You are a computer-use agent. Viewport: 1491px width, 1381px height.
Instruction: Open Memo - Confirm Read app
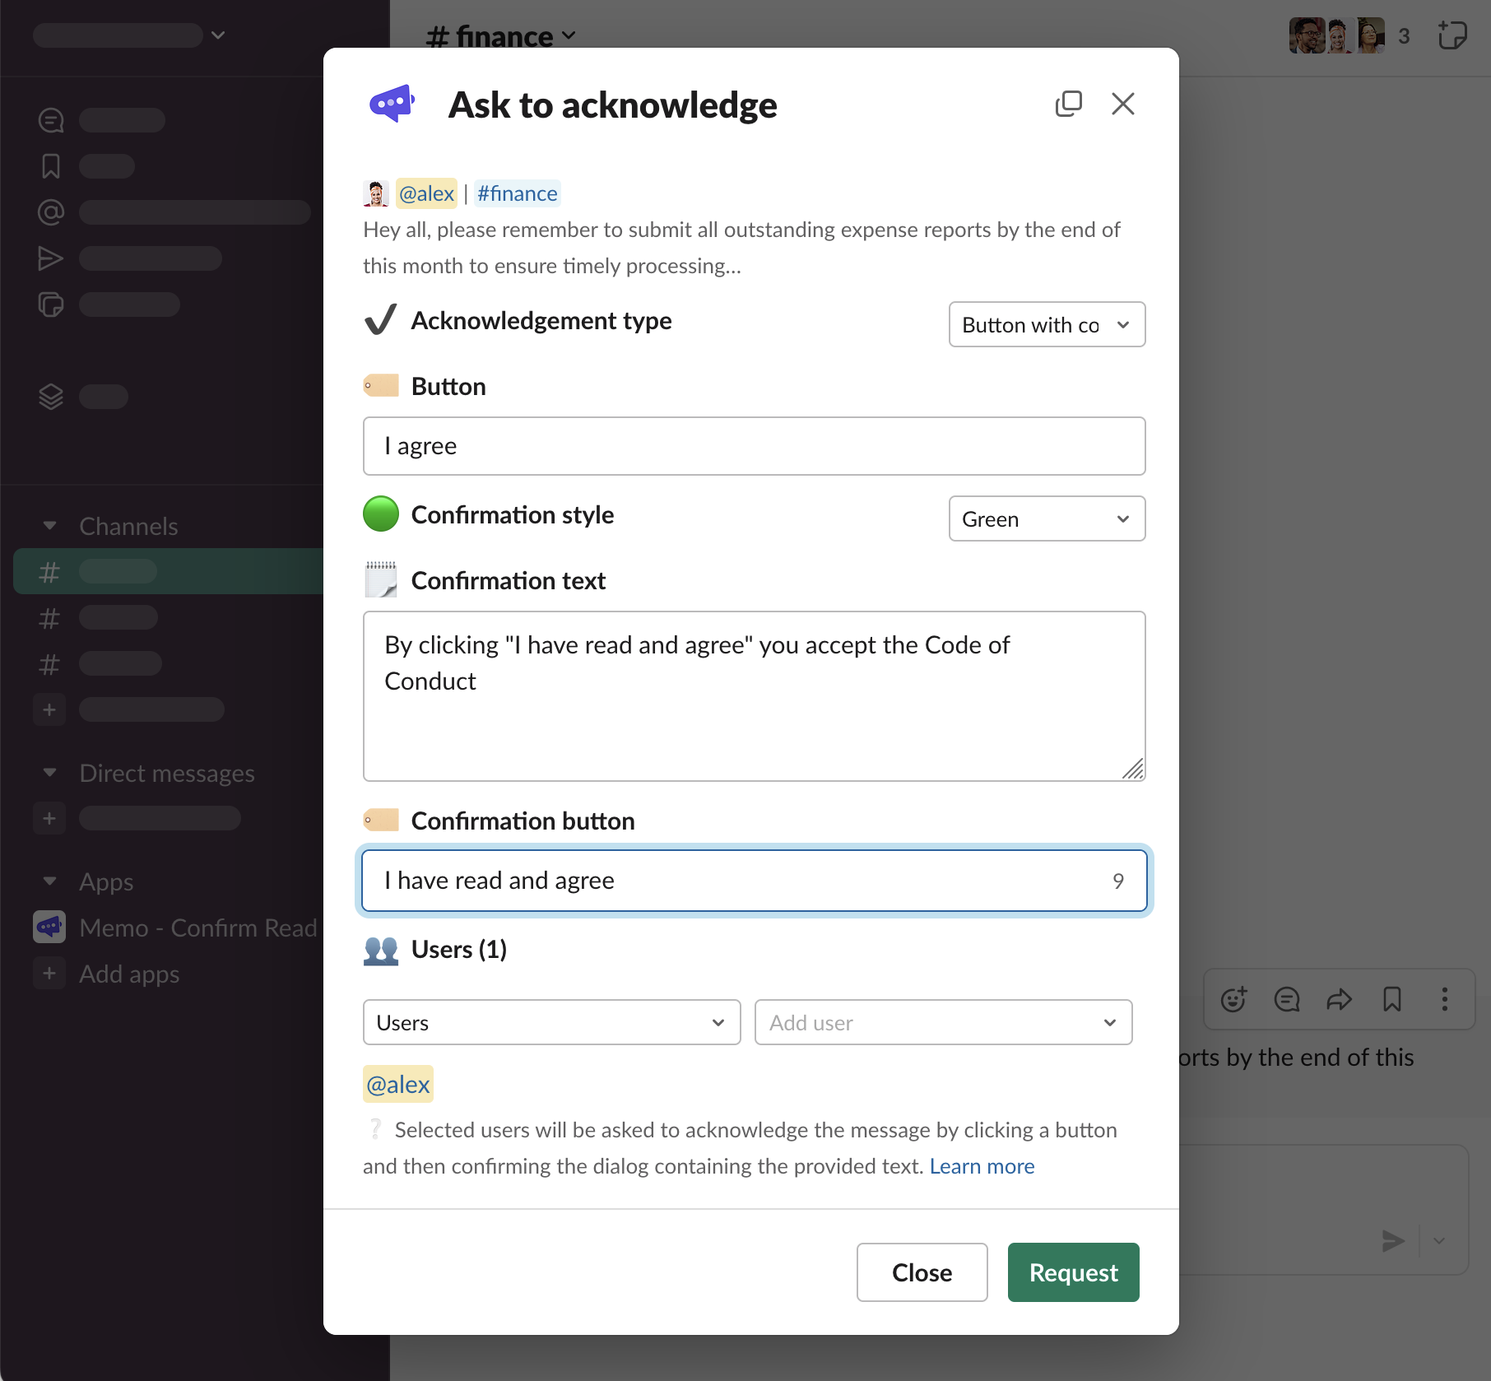197,928
